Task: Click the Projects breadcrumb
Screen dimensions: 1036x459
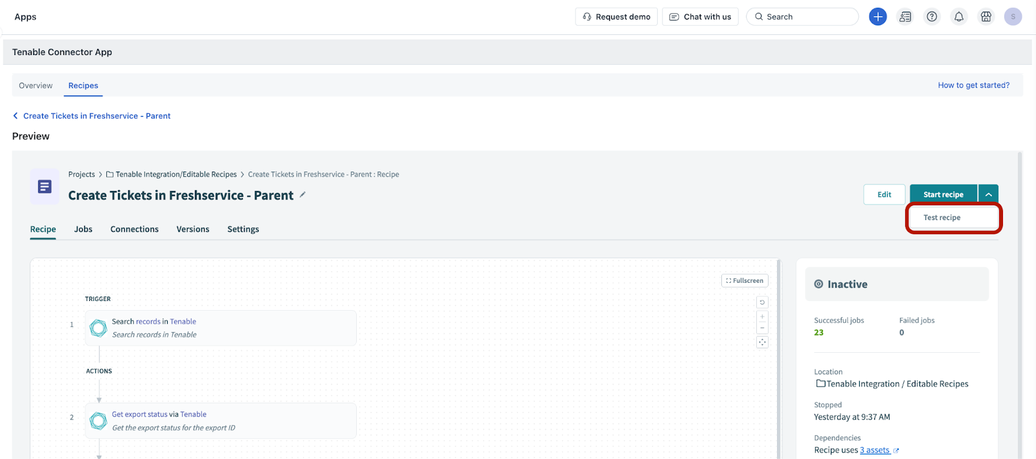Action: coord(82,174)
